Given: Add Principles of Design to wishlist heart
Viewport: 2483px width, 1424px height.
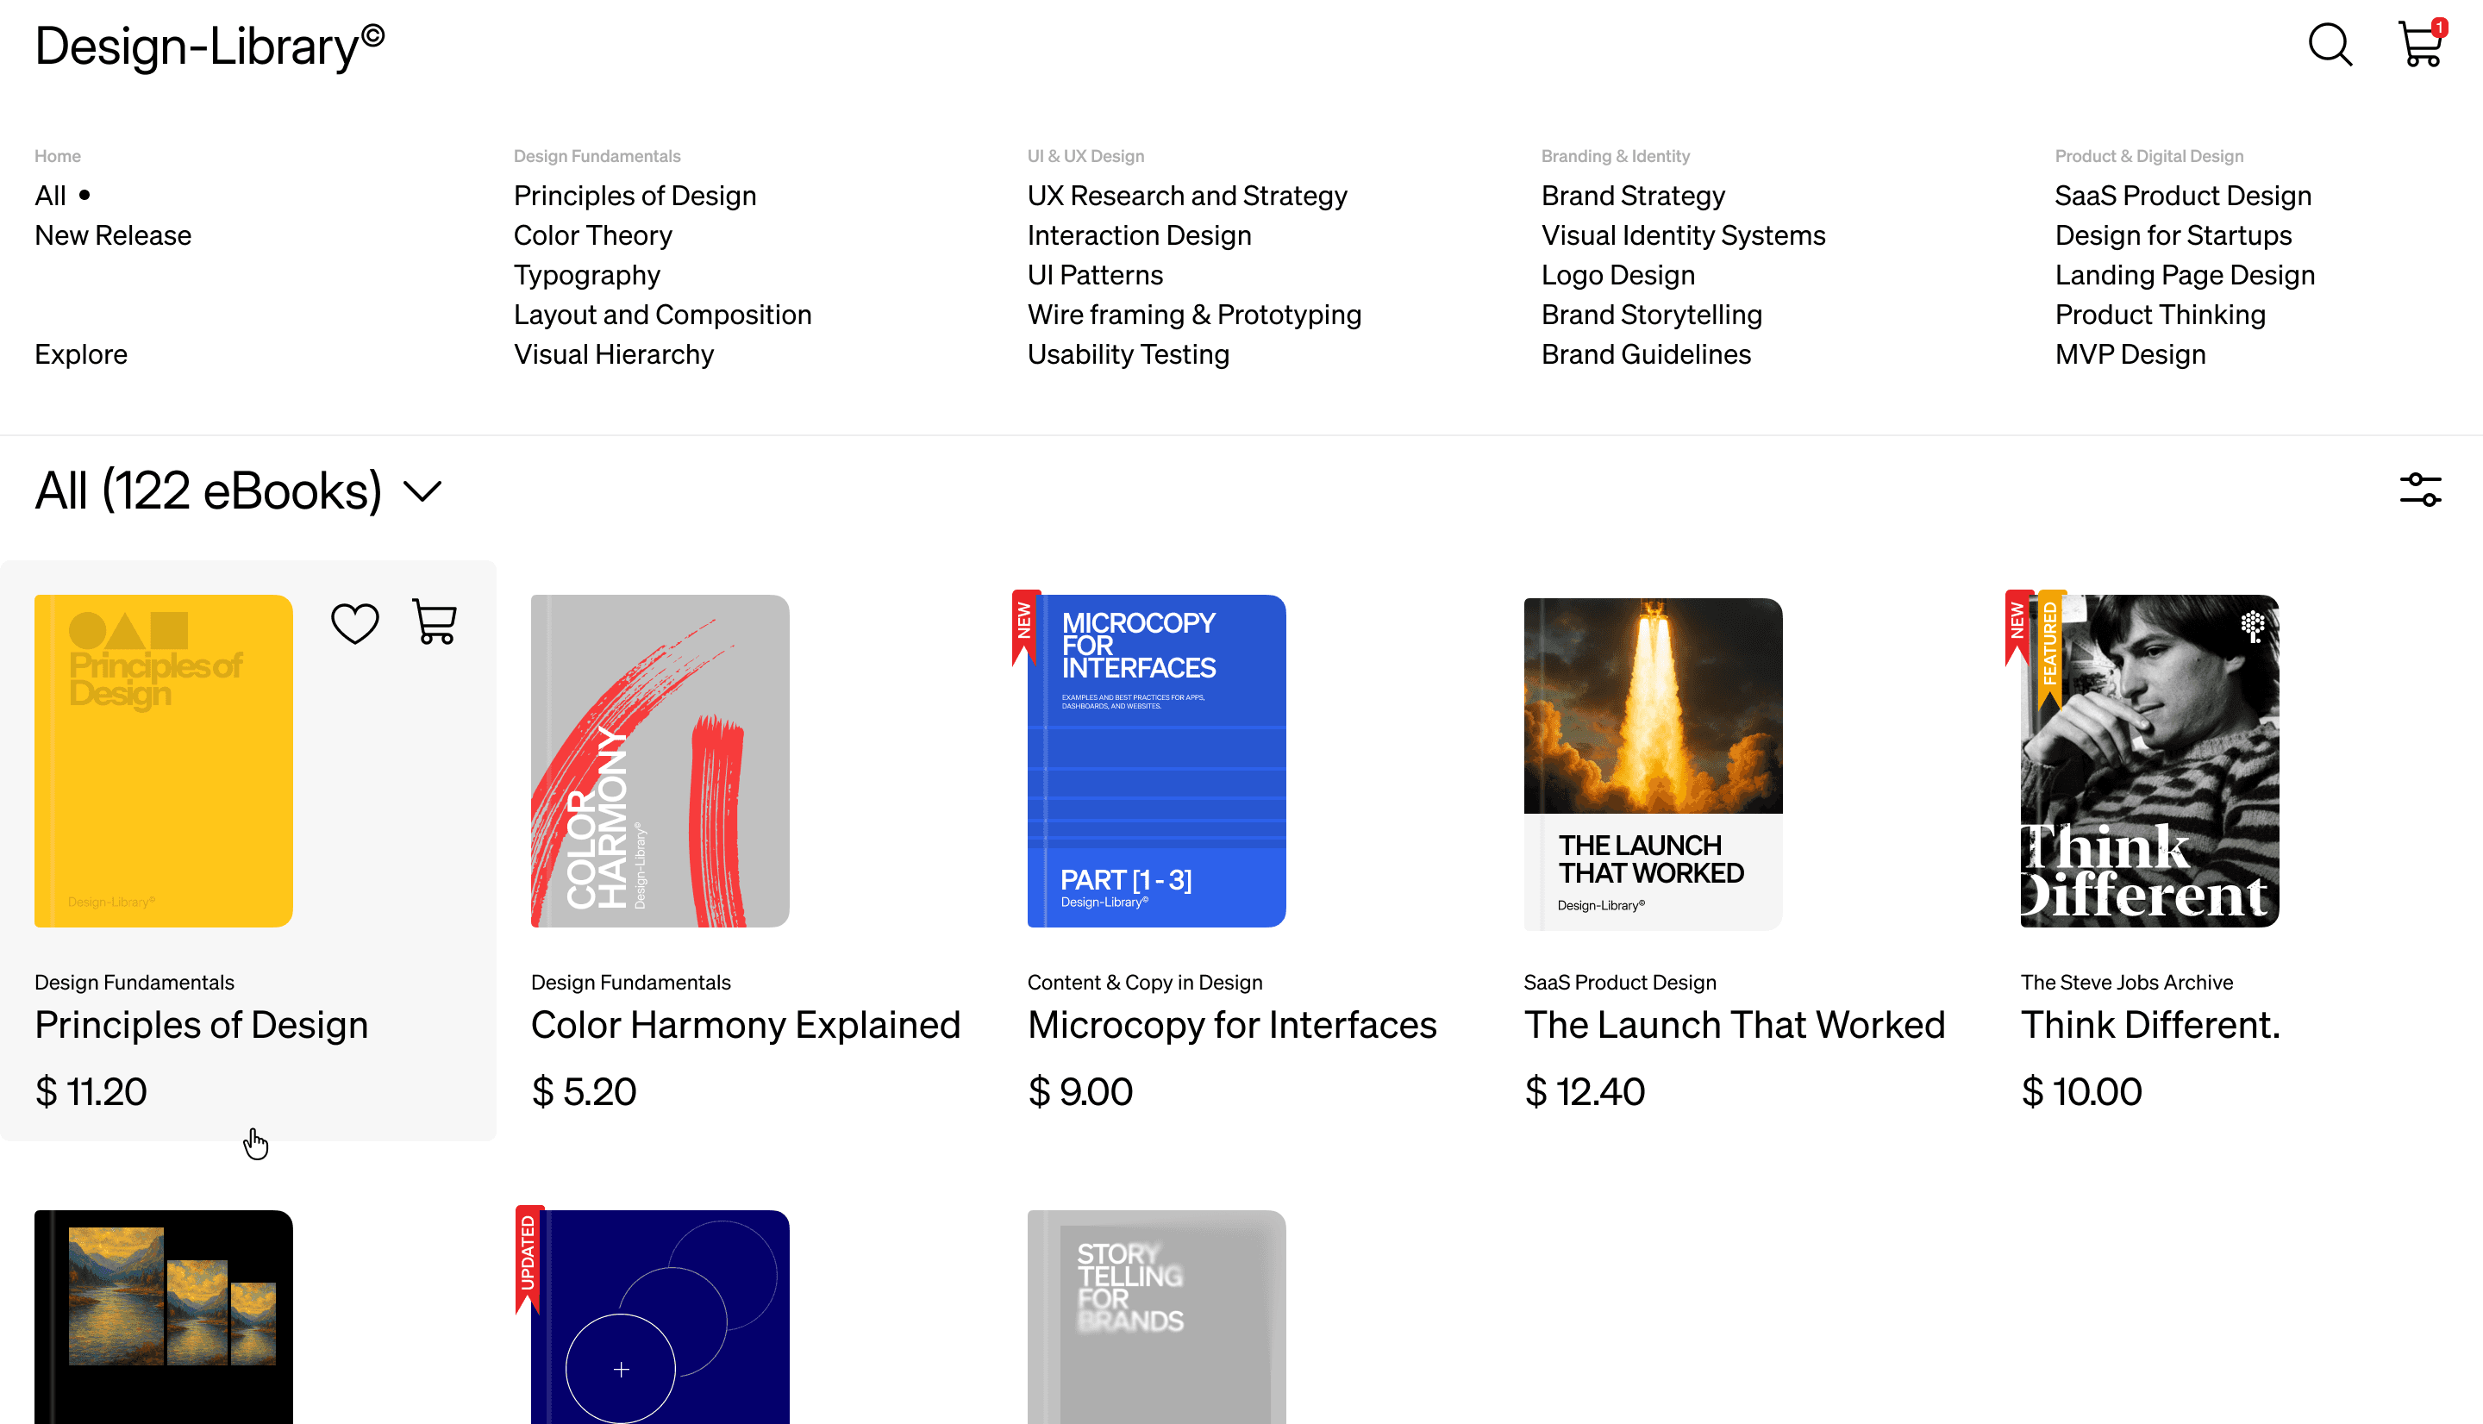Looking at the screenshot, I should click(355, 623).
